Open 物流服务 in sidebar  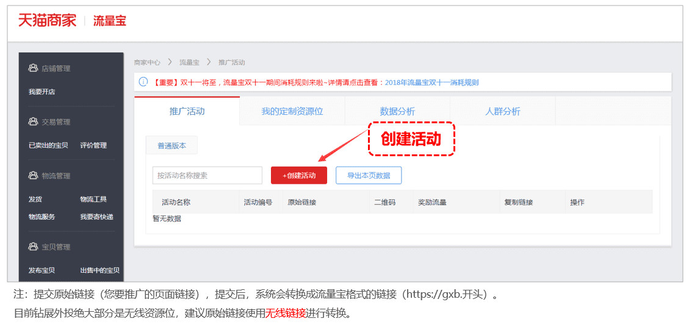click(42, 217)
